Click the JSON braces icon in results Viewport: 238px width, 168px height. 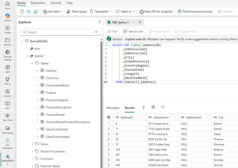[x=163, y=107]
